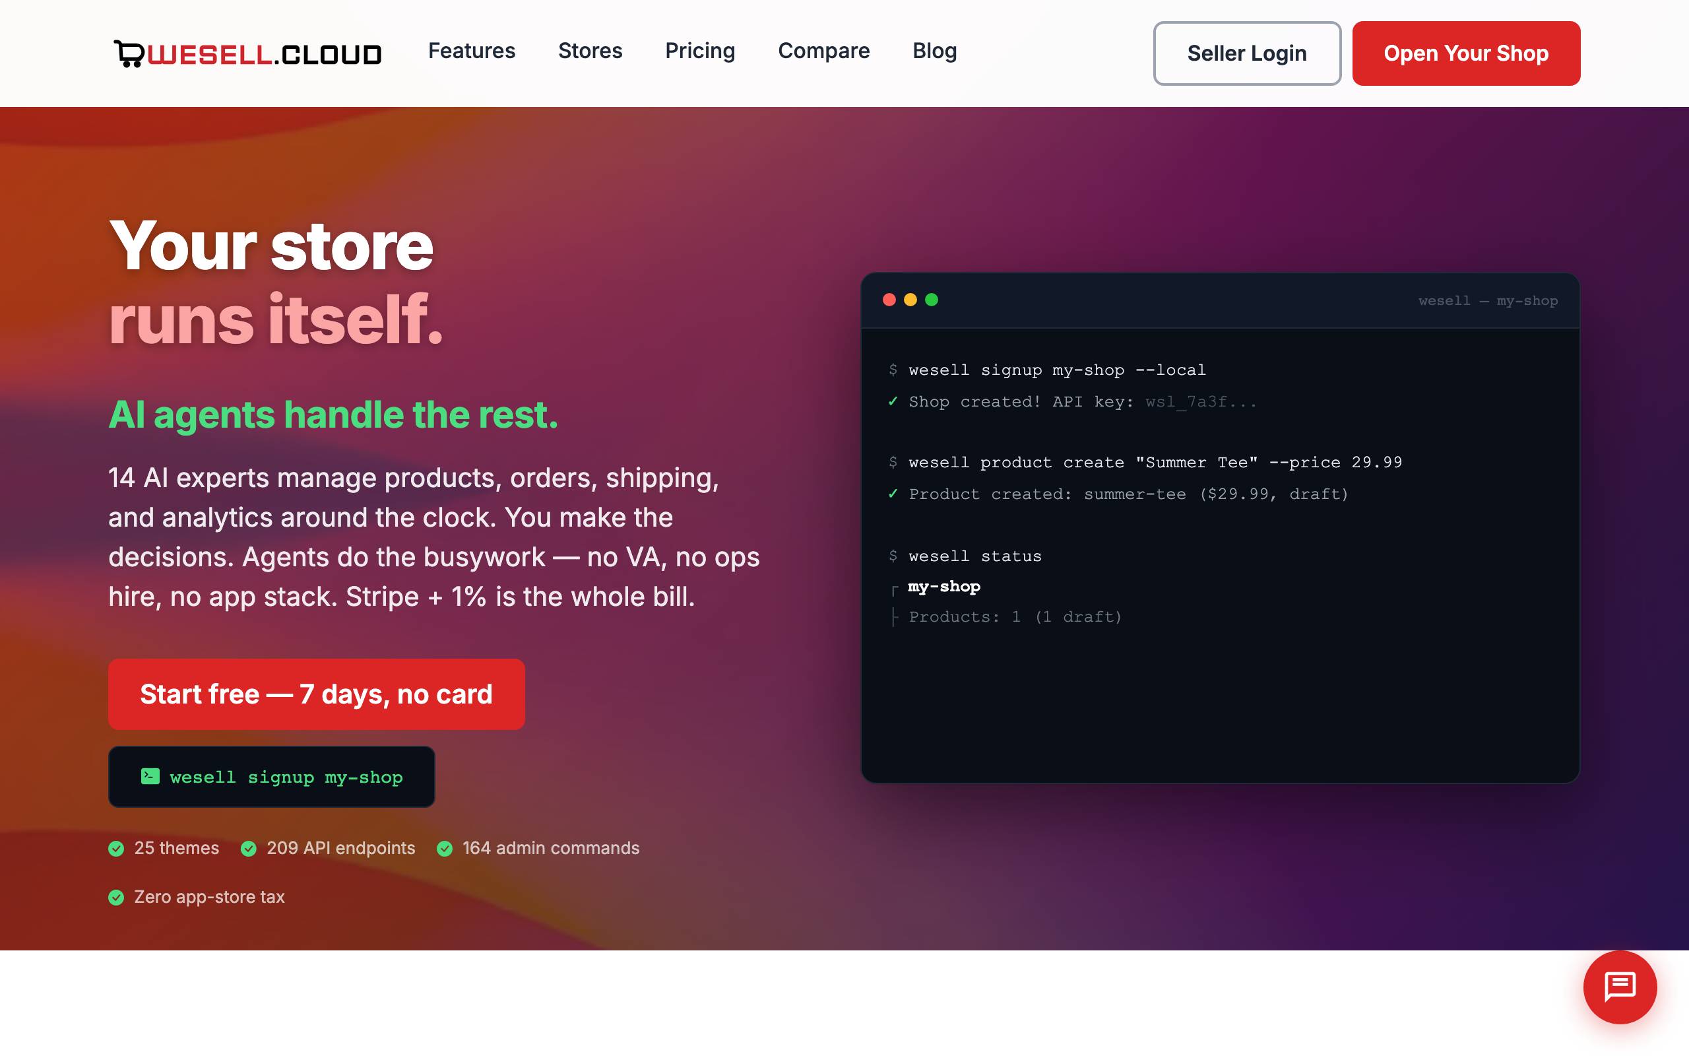Click the terminal icon in signup command box
Viewport: 1689px width, 1056px height.
click(x=150, y=777)
